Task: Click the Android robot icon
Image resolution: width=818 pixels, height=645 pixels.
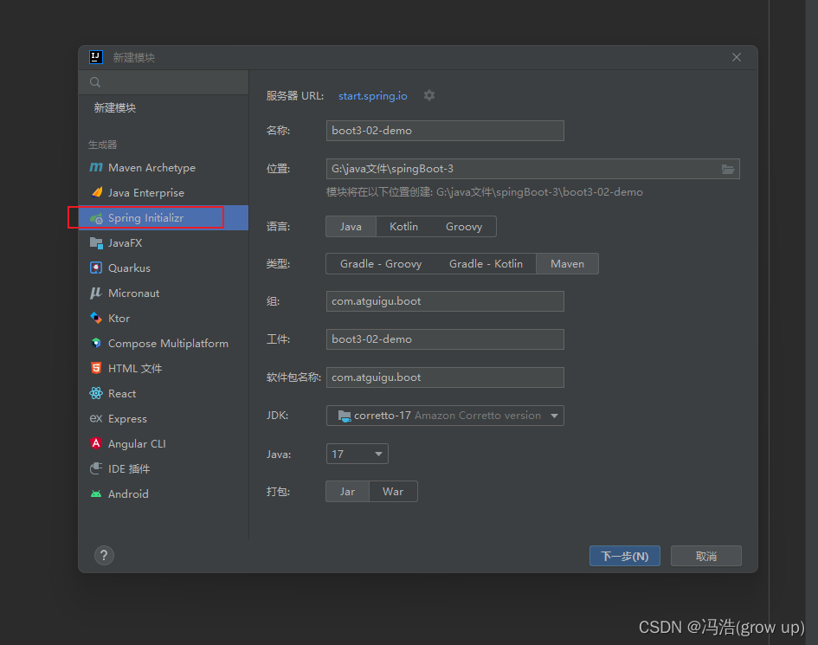Action: click(x=96, y=493)
